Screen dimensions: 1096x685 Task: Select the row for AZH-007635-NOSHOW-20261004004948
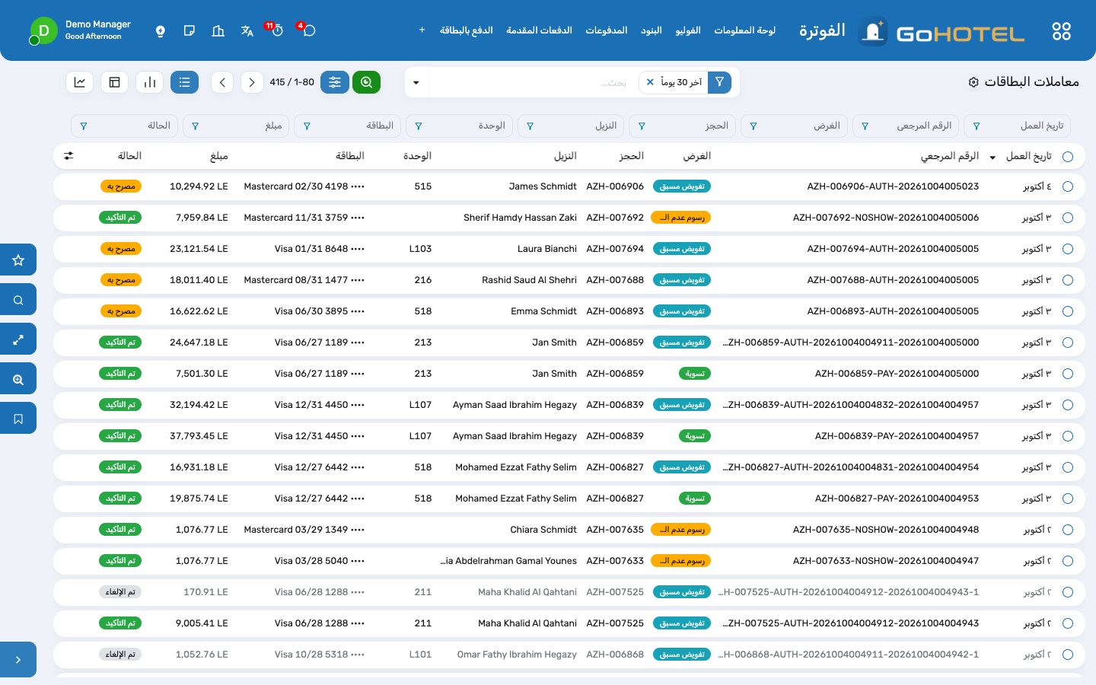1068,530
